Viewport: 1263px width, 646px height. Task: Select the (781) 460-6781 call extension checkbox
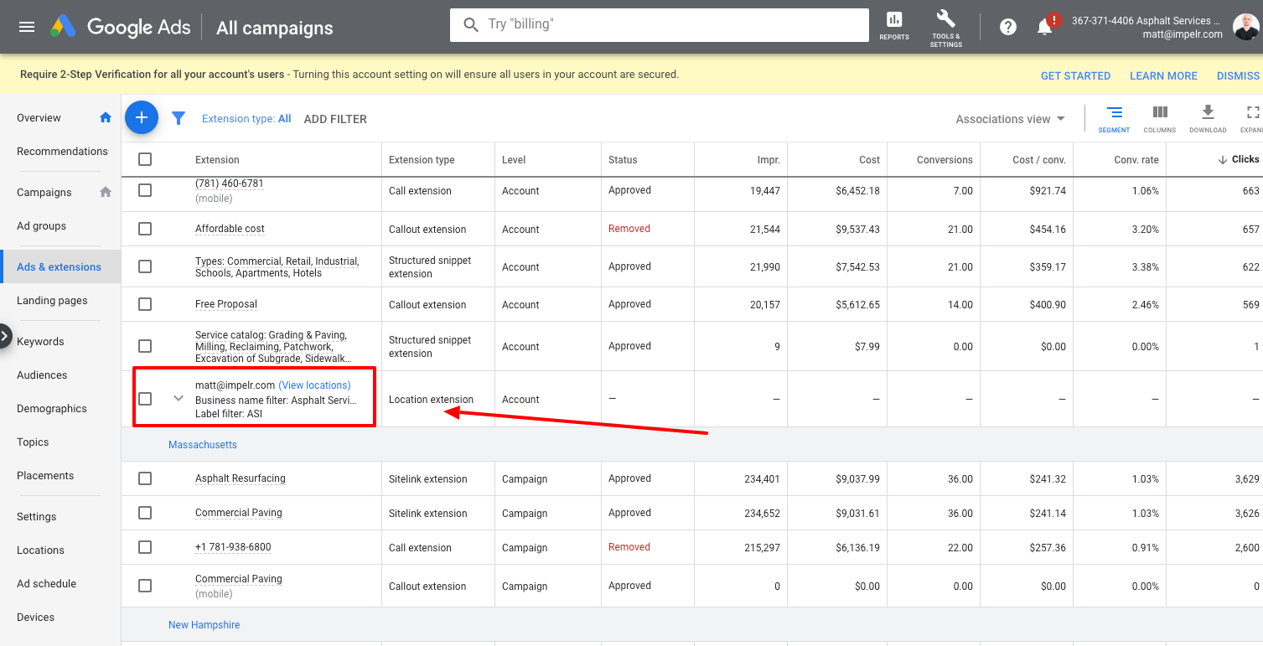pos(145,190)
